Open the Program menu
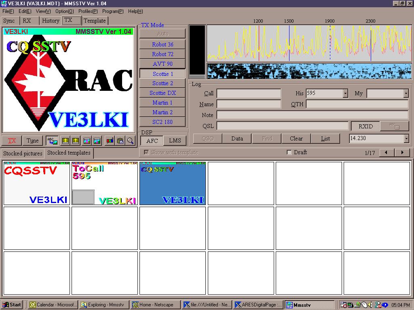This screenshot has width=414, height=310. [113, 11]
